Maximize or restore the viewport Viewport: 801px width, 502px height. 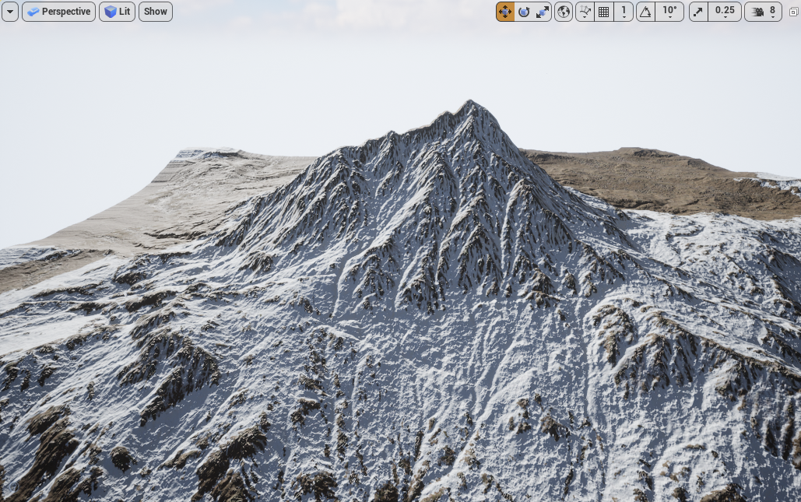793,12
